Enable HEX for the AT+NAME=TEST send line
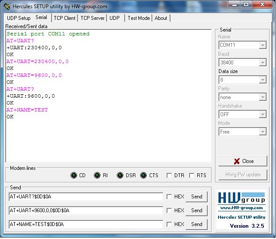 tap(169, 224)
